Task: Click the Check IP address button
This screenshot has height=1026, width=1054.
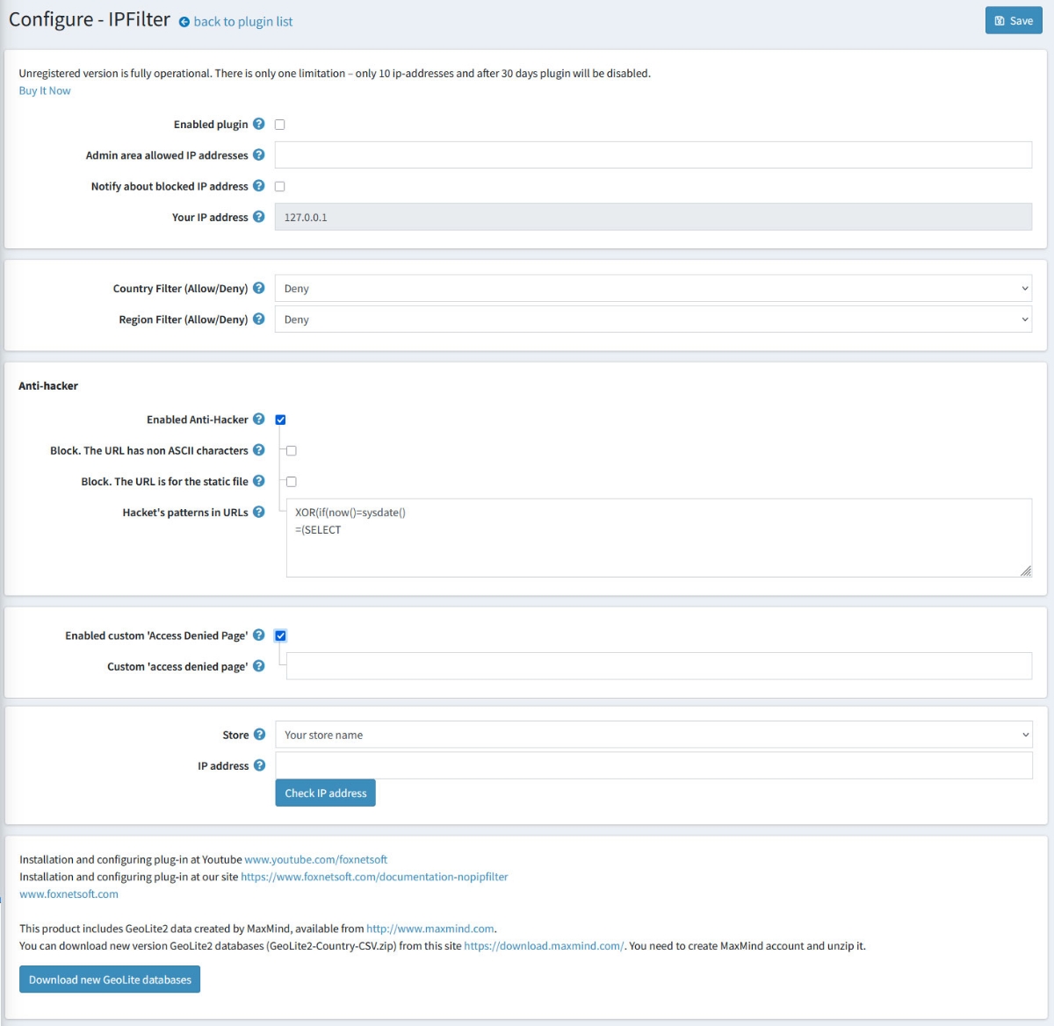Action: coord(325,793)
